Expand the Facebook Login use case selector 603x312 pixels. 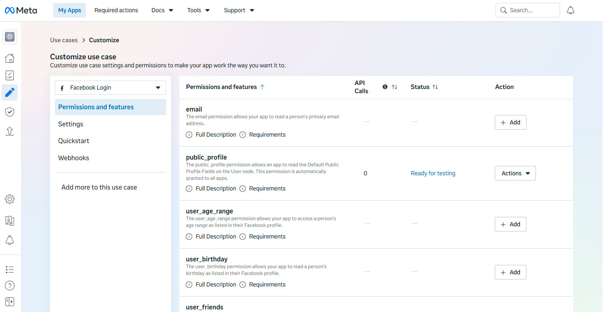(110, 88)
